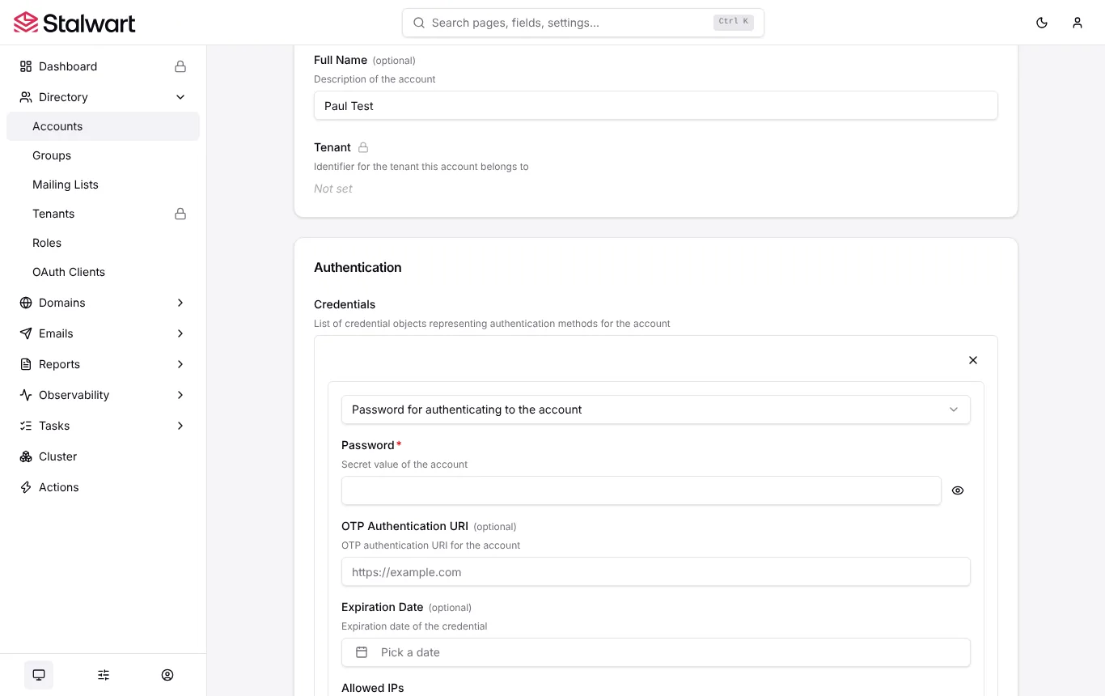Collapse the Directory section chevron
Viewport: 1105px width, 696px height.
(x=180, y=97)
